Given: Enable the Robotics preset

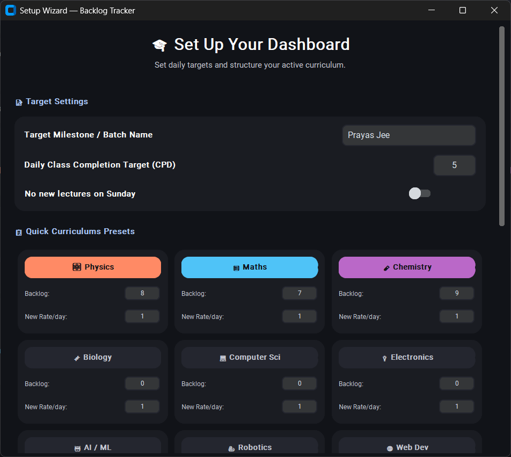Looking at the screenshot, I should pyautogui.click(x=250, y=446).
